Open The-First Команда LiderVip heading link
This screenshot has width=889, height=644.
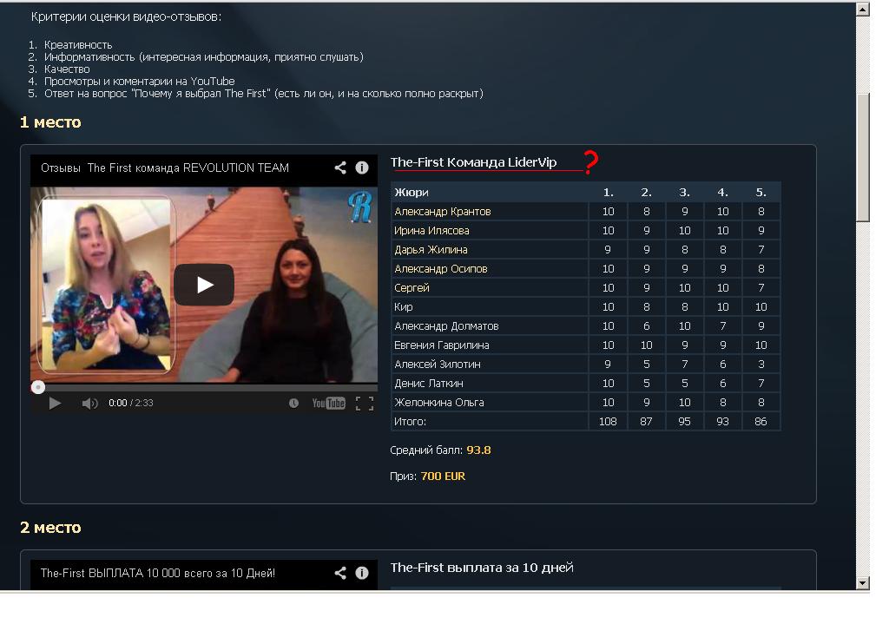click(x=473, y=162)
